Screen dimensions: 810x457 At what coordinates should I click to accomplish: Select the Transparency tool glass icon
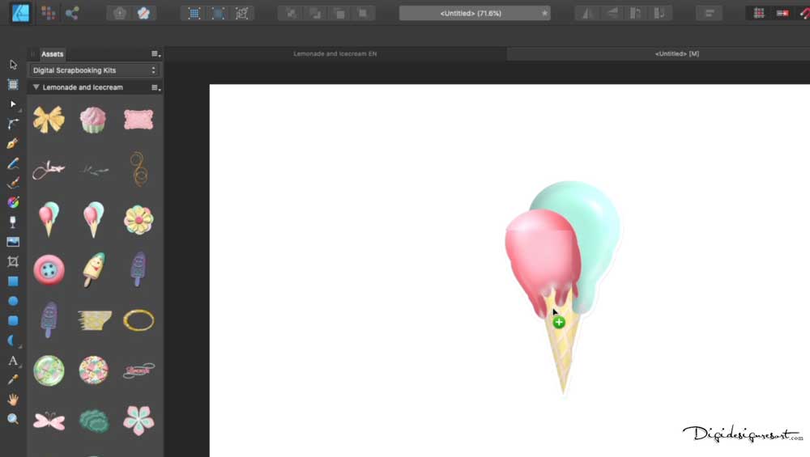coord(13,222)
